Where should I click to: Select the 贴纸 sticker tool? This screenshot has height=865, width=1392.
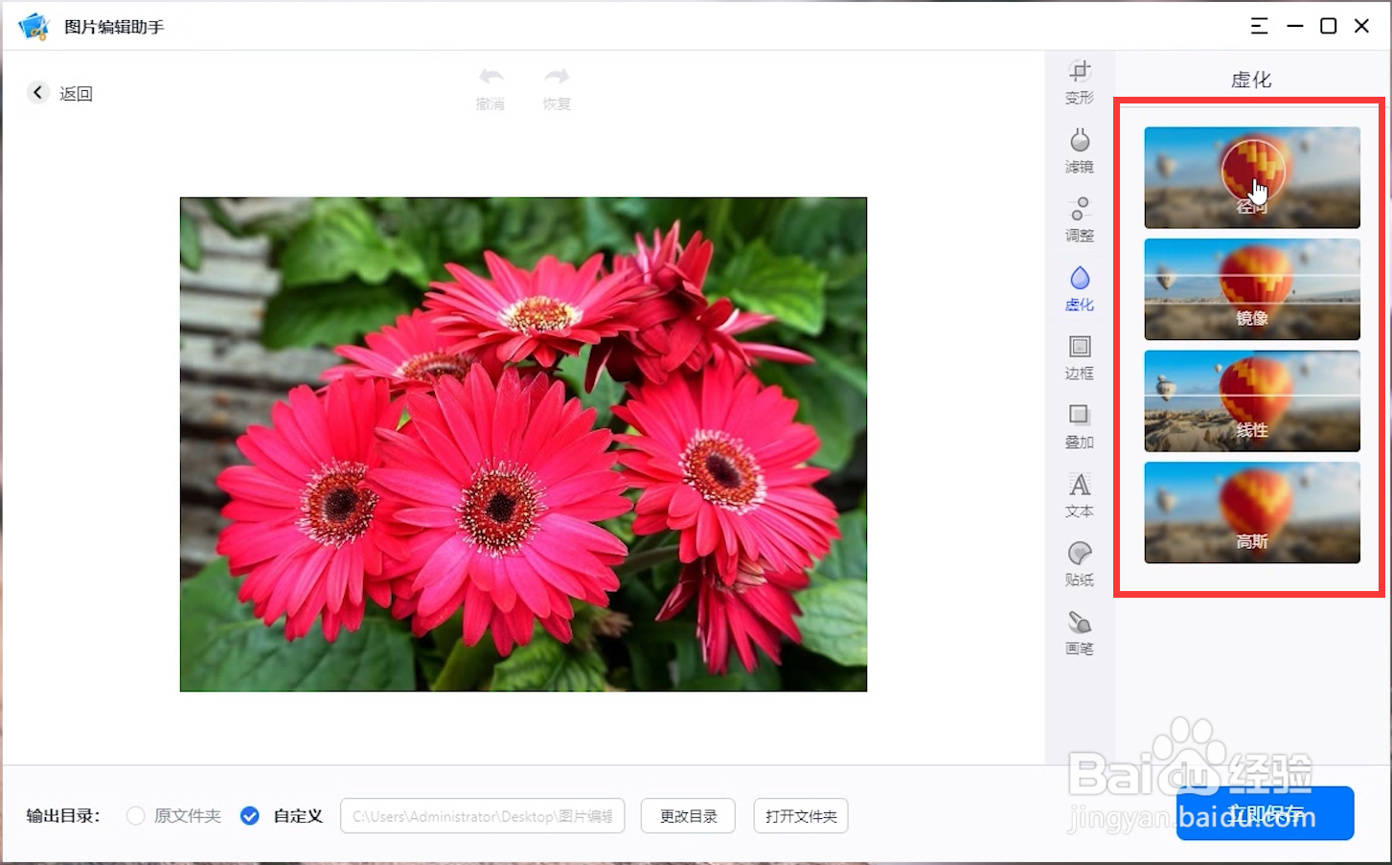coord(1079,564)
